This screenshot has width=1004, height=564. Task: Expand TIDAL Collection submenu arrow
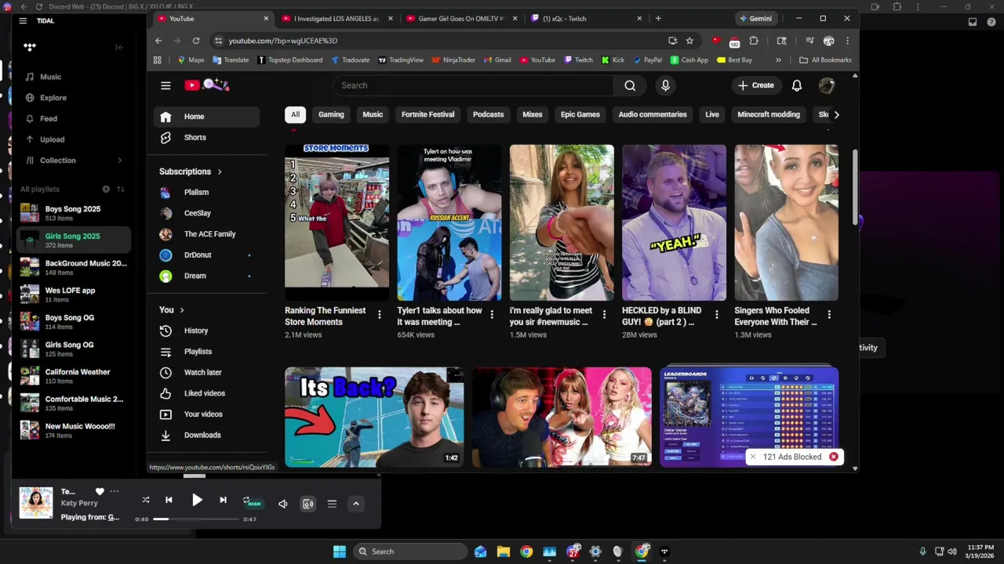click(120, 161)
